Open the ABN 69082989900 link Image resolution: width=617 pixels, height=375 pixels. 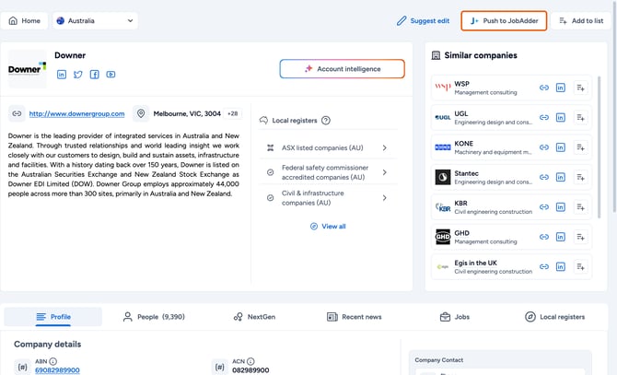pos(57,370)
